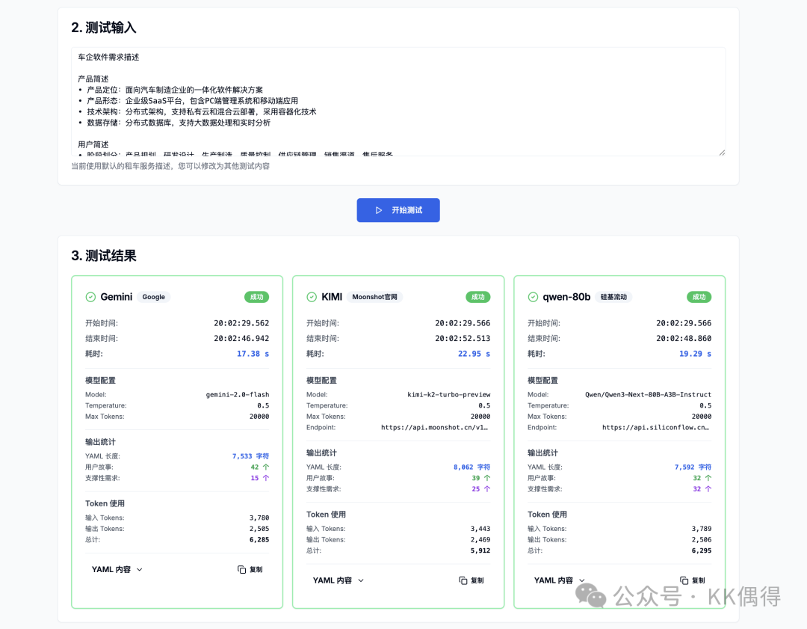Expand YAML 内容 in the qwen-80b card
The height and width of the screenshot is (629, 807).
(x=559, y=580)
